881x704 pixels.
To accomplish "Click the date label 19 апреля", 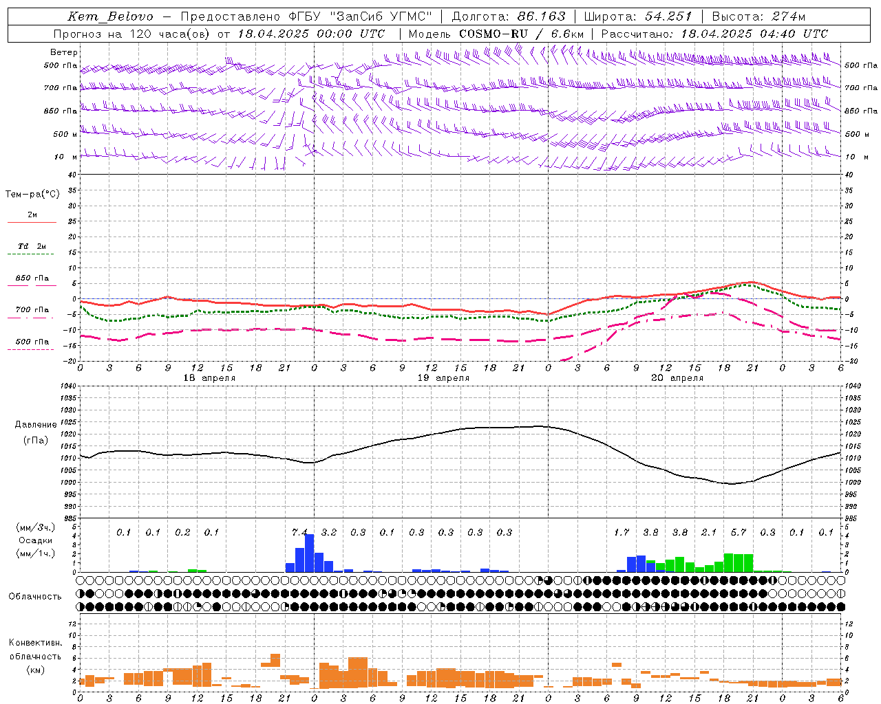I will [443, 378].
